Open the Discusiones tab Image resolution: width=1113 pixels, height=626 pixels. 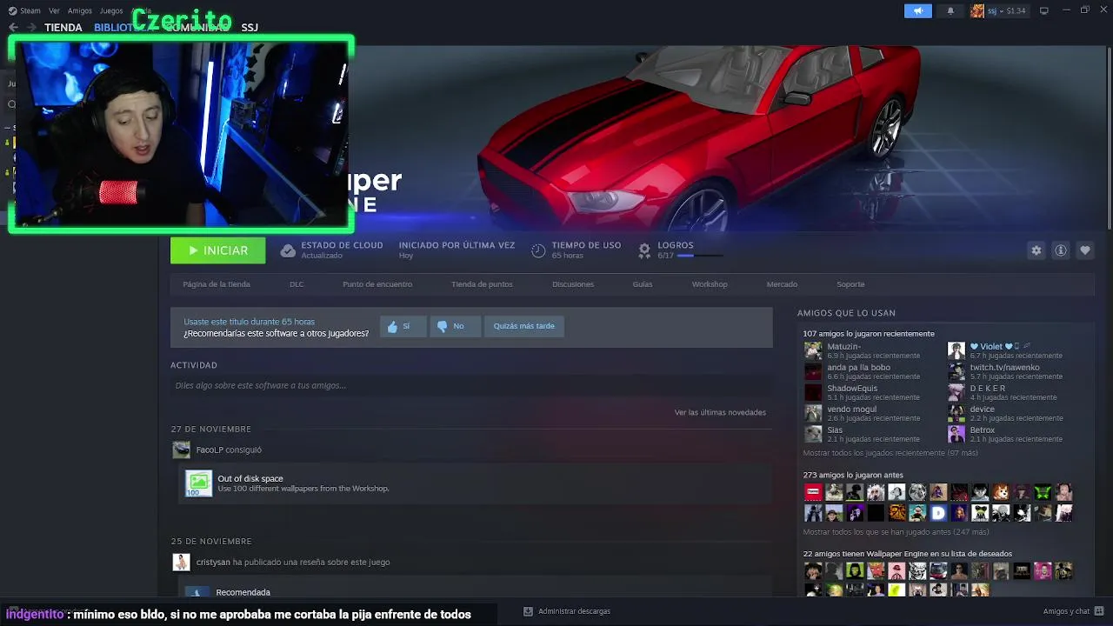(x=573, y=284)
